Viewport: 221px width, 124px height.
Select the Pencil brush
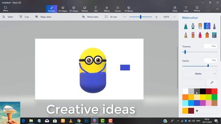186,35
